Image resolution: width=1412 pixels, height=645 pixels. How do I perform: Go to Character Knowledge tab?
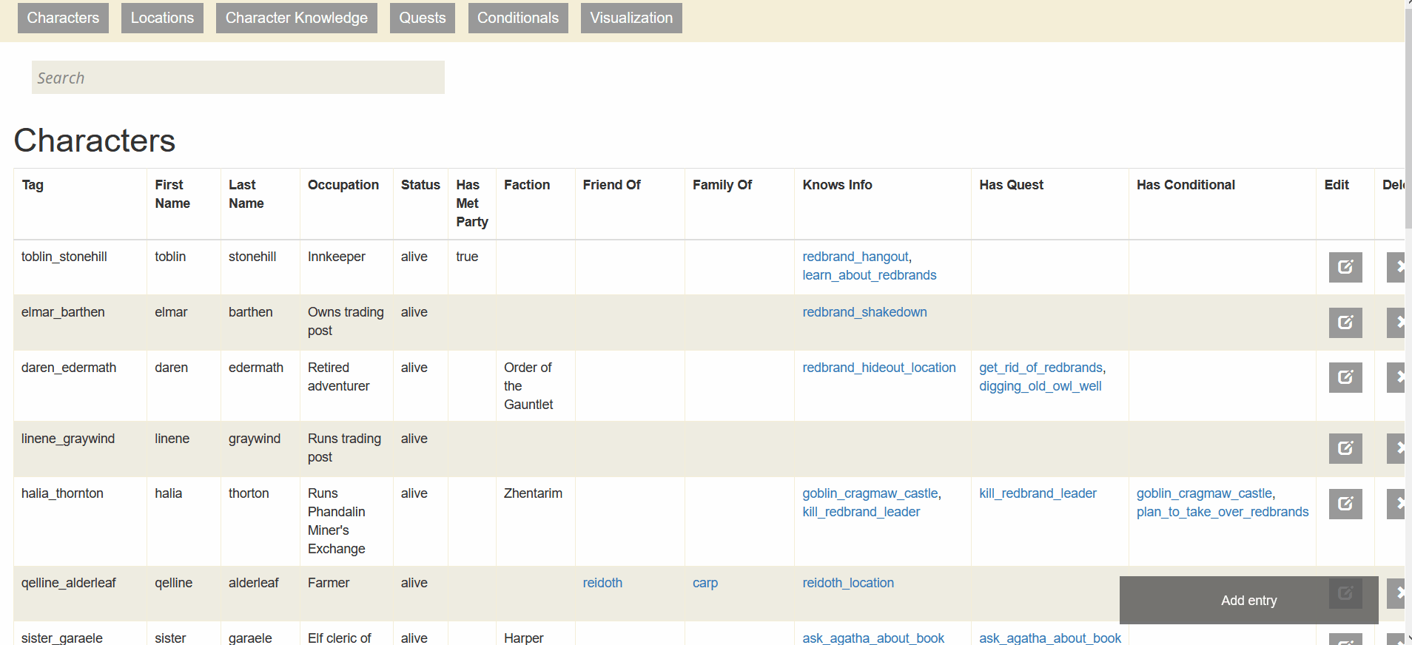click(297, 18)
